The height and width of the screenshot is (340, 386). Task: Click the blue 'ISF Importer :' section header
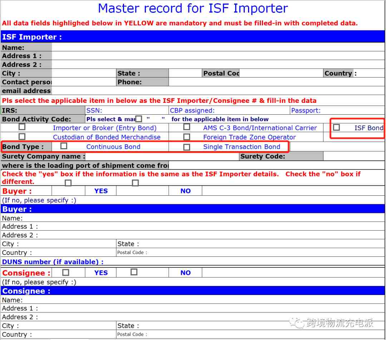(x=193, y=37)
